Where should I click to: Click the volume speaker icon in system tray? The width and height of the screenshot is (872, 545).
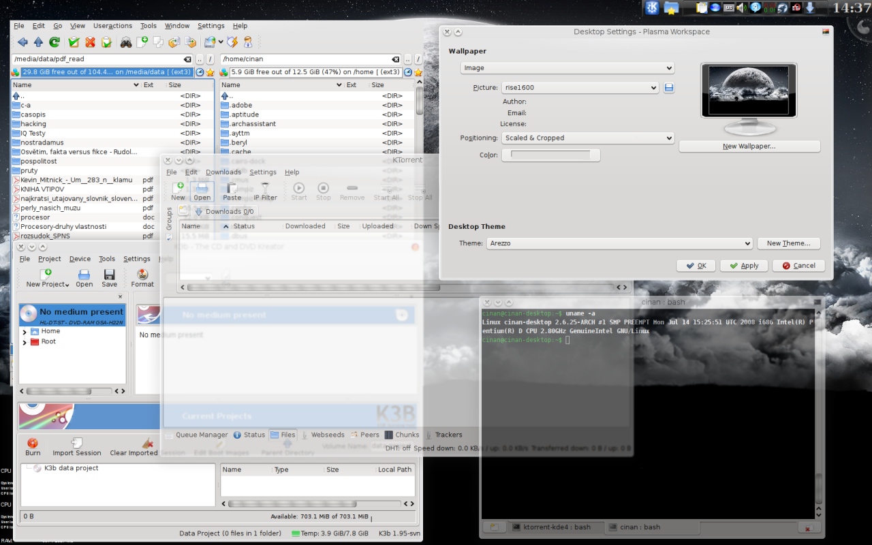741,8
